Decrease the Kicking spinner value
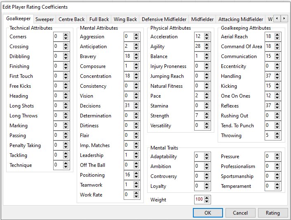Screen dimensions: 291x220 277,88
